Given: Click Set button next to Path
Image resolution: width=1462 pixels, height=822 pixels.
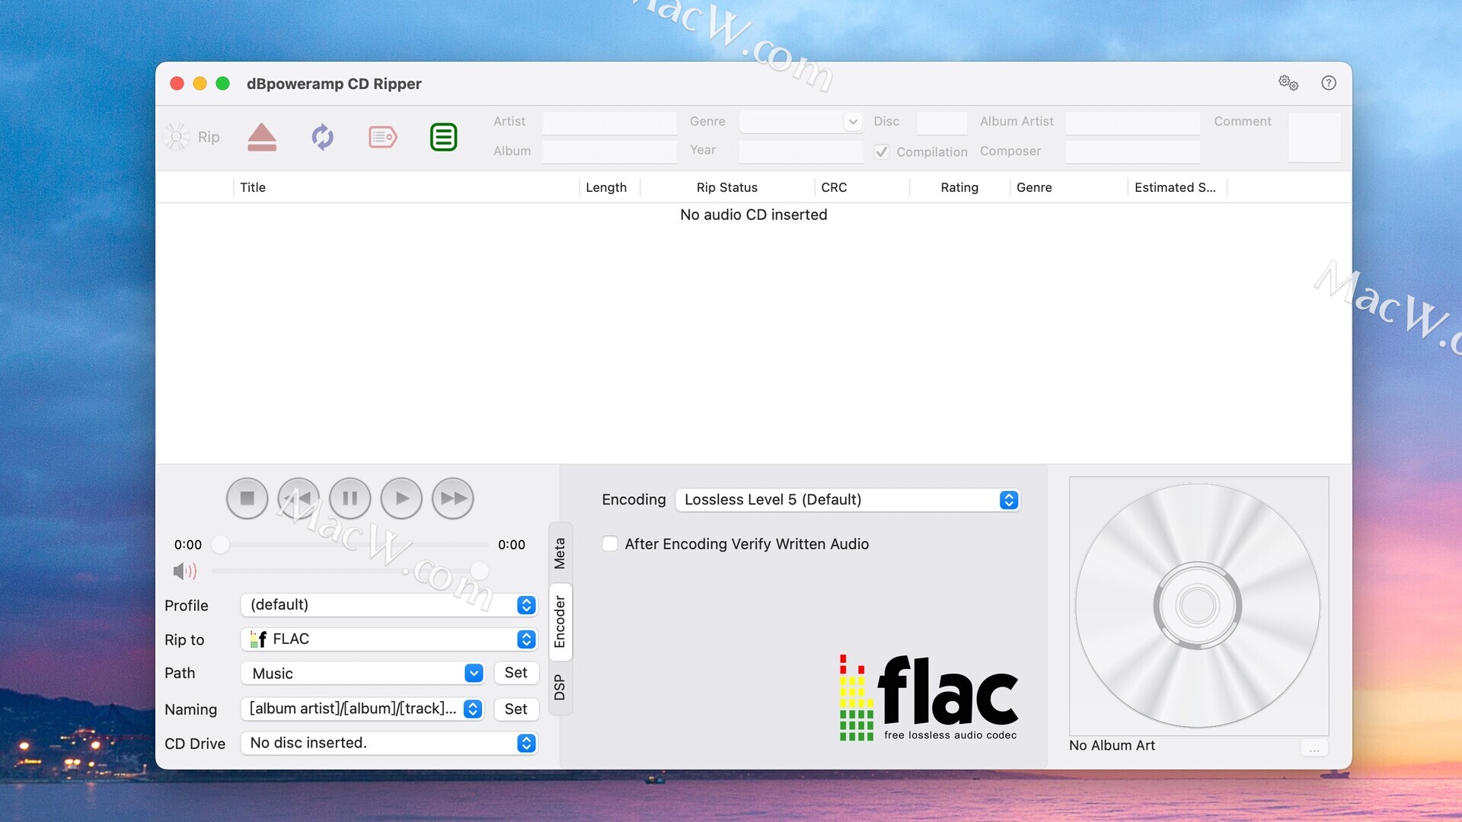Looking at the screenshot, I should click(516, 673).
